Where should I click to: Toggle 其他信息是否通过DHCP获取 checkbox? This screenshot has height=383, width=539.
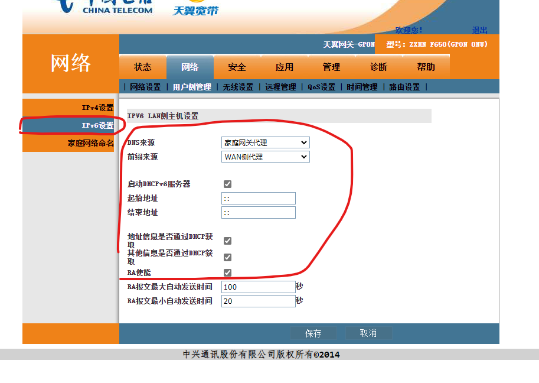tap(227, 257)
